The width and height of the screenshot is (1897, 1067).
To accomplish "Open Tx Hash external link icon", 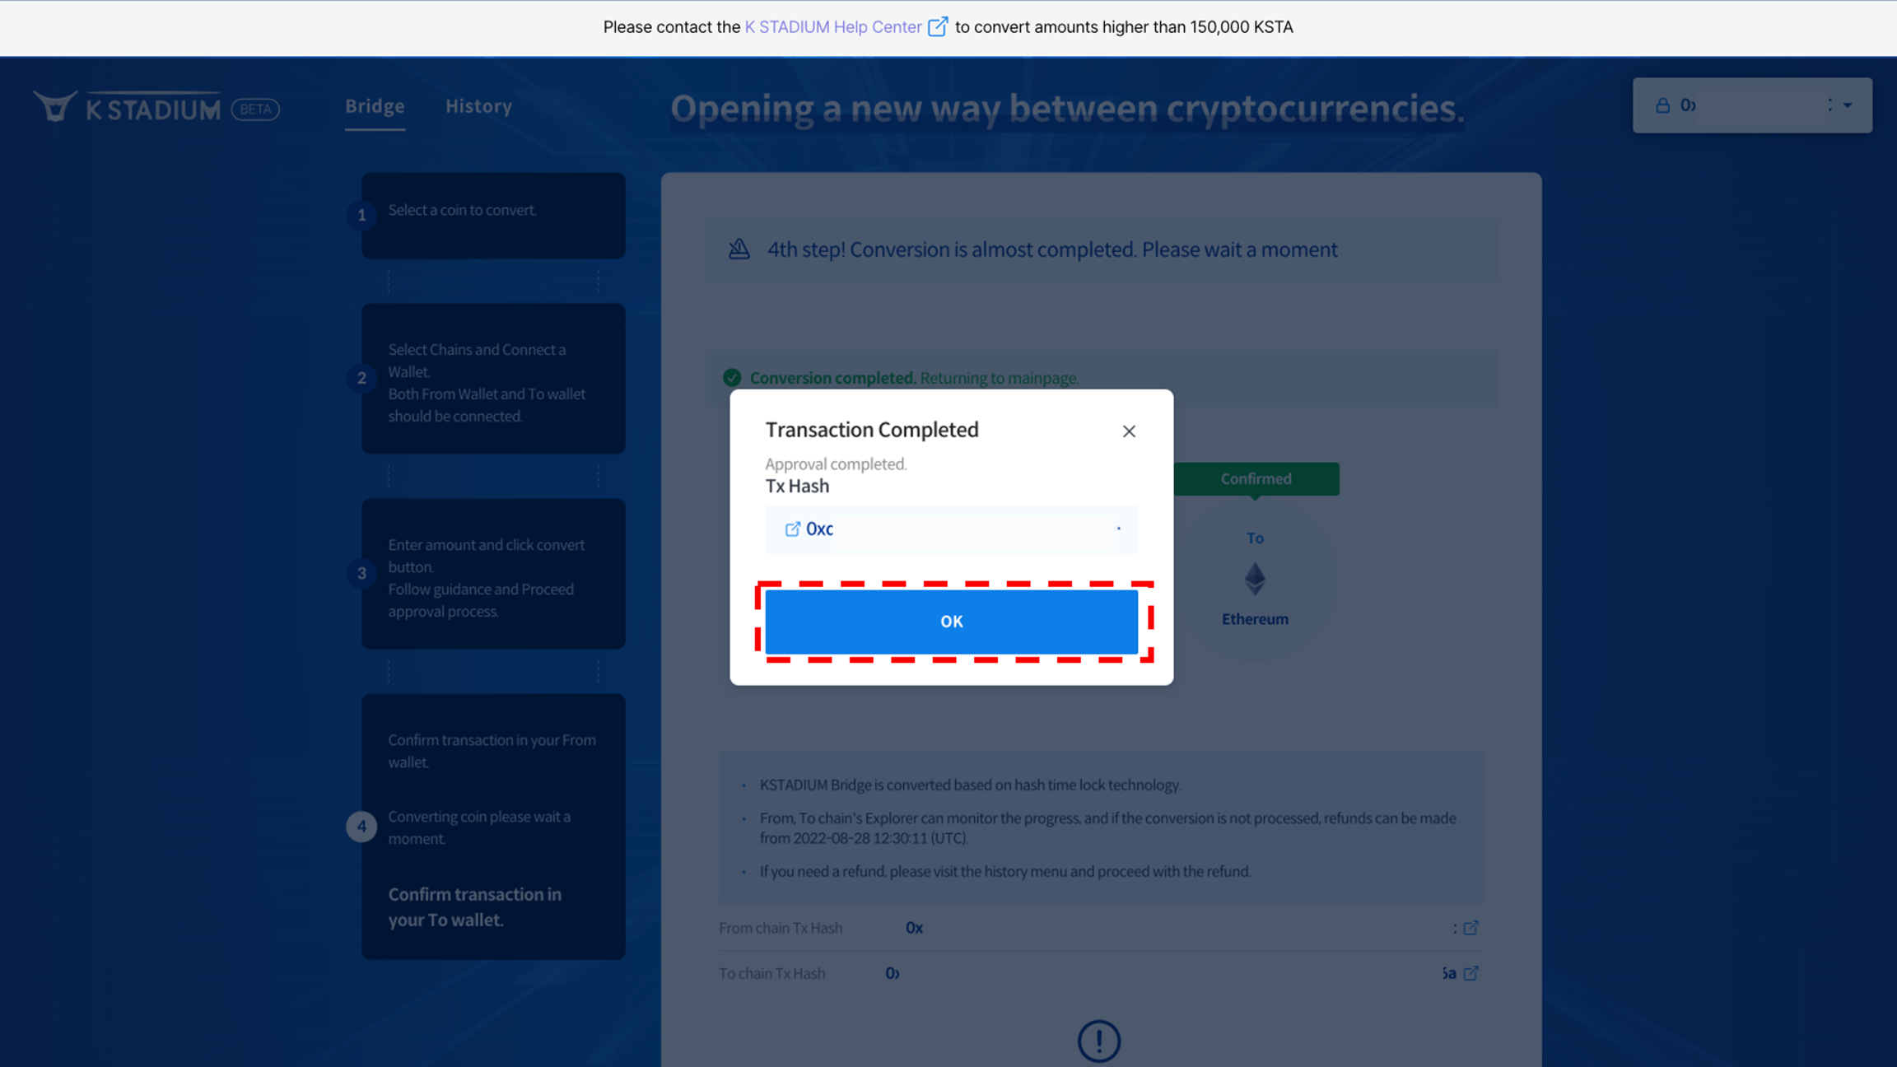I will tap(792, 529).
